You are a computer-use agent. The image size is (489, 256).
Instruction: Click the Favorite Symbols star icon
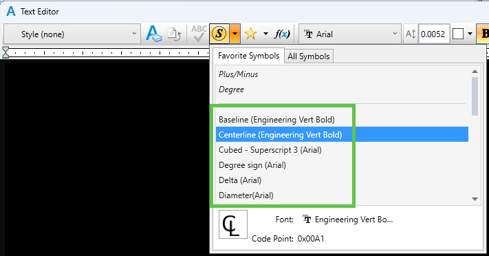coord(250,34)
